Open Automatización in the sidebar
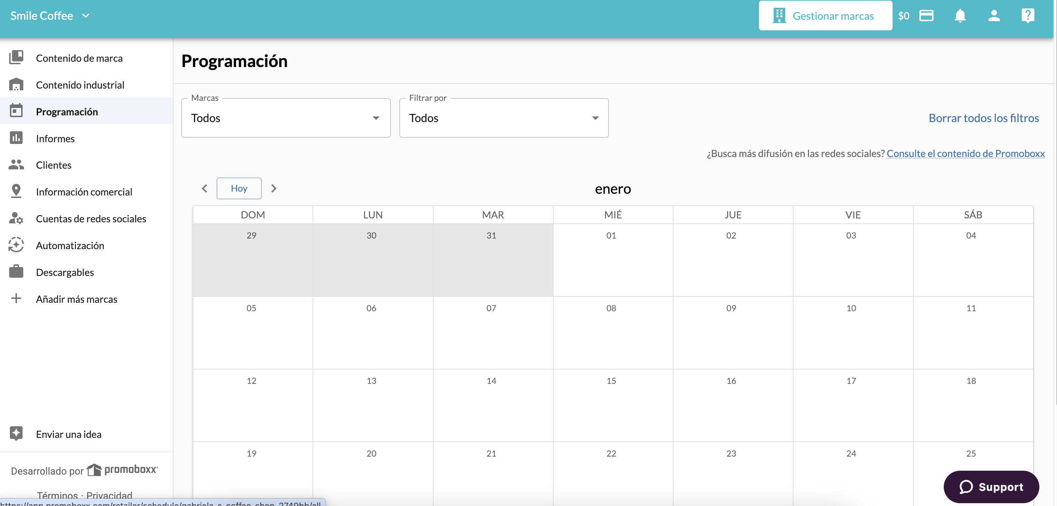1057x506 pixels. (x=86, y=245)
